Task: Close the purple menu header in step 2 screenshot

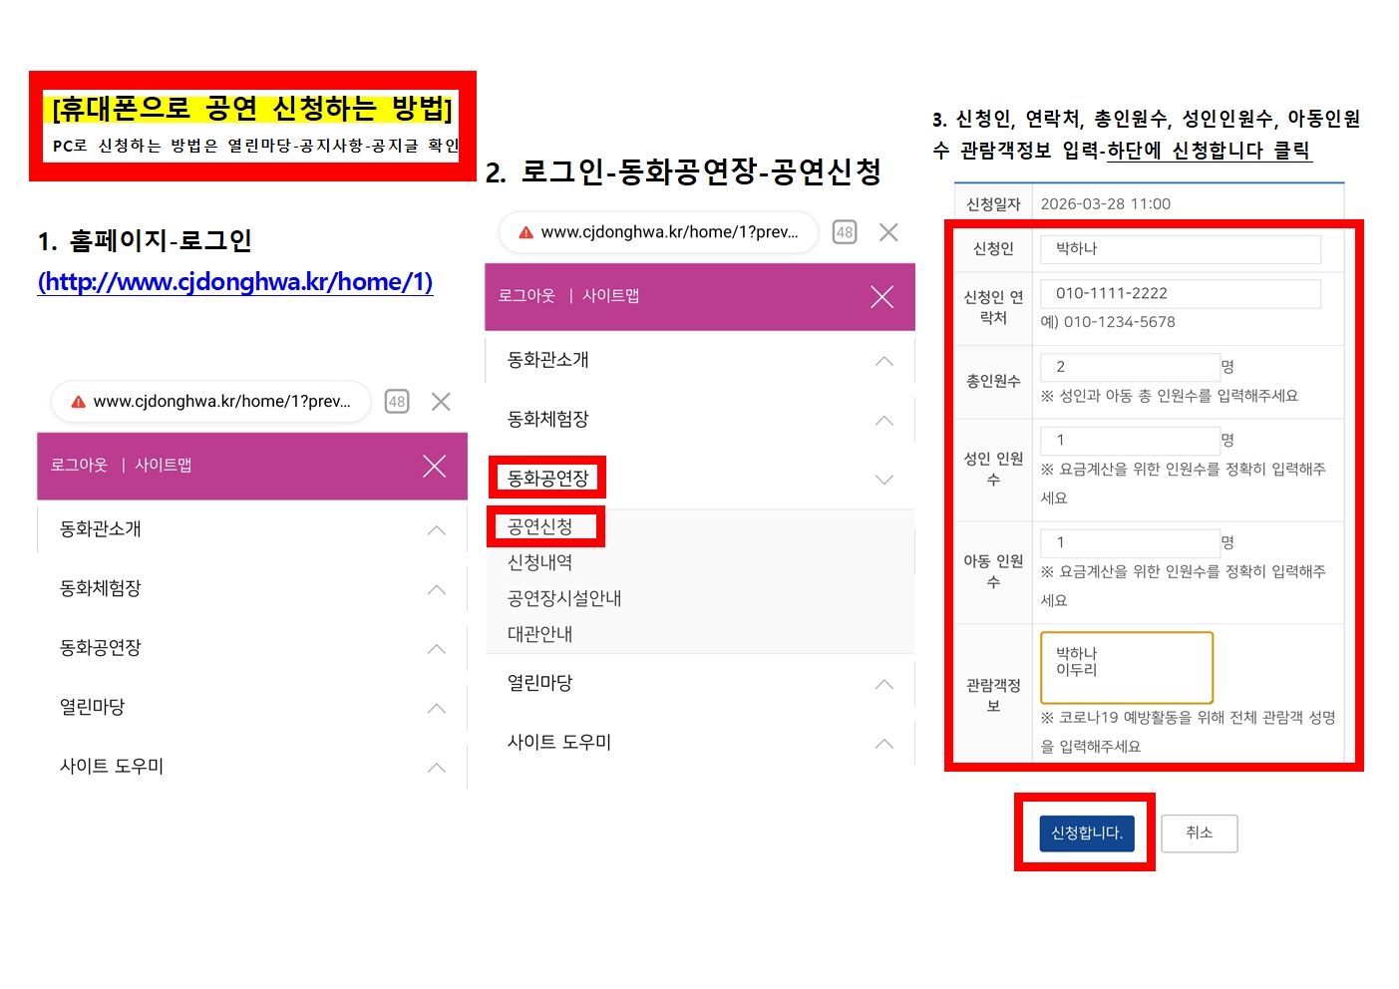Action: (881, 296)
